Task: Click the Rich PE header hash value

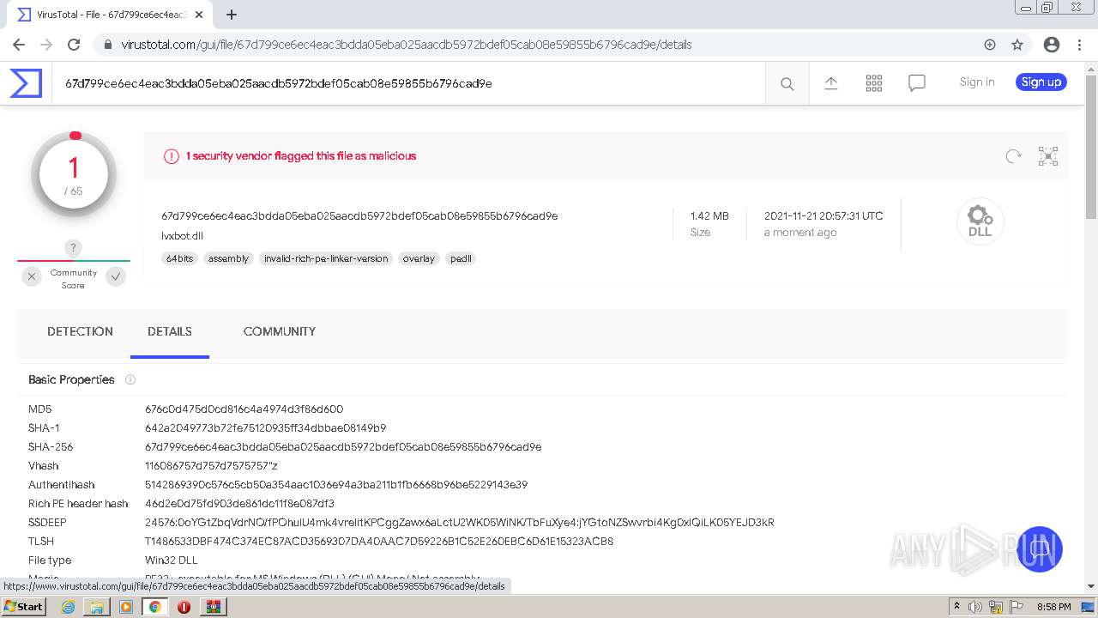Action: (x=239, y=504)
